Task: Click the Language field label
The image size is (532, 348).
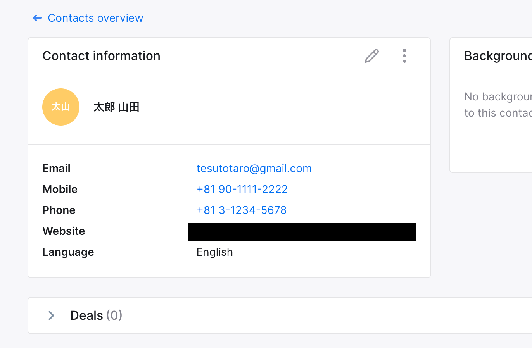Action: coord(68,252)
